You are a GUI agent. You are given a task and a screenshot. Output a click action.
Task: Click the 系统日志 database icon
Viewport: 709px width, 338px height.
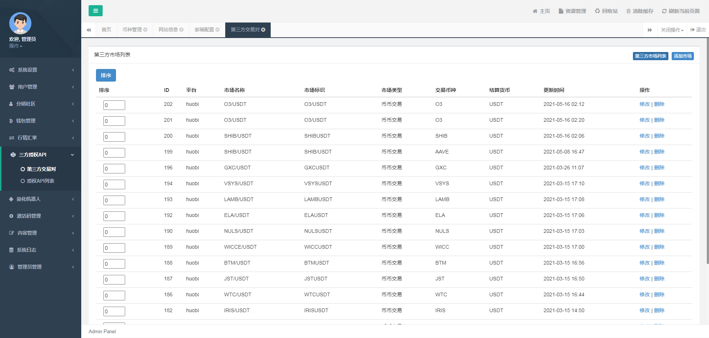pyautogui.click(x=11, y=250)
